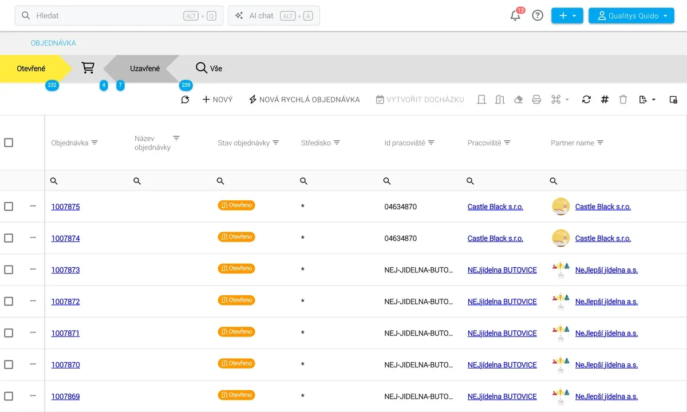The image size is (687, 412).
Task: Click the Objednávka column search field
Action: pyautogui.click(x=86, y=181)
